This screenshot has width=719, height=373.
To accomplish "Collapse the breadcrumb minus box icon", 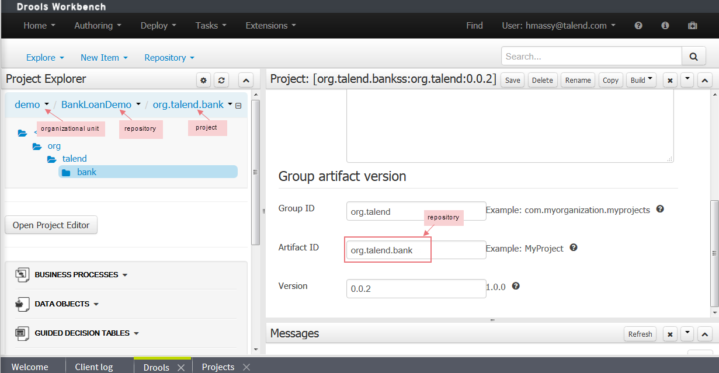I will pos(238,106).
